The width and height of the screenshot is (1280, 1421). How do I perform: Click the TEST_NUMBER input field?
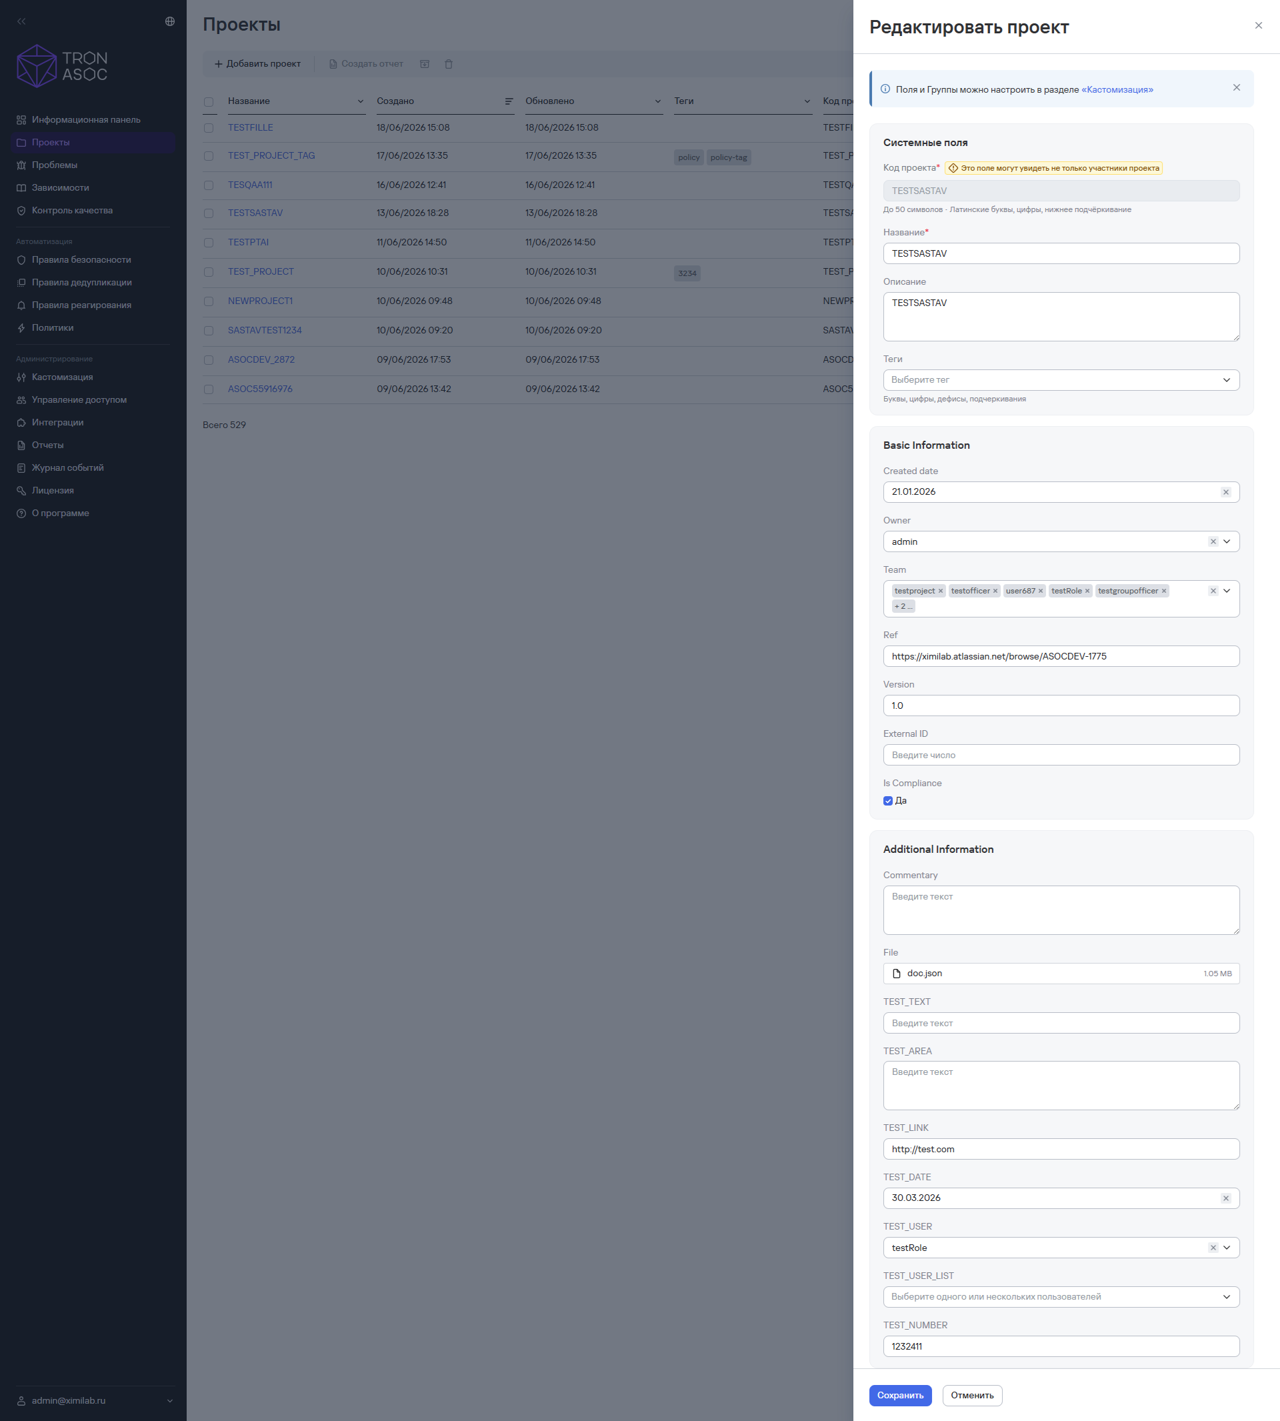(1061, 1347)
